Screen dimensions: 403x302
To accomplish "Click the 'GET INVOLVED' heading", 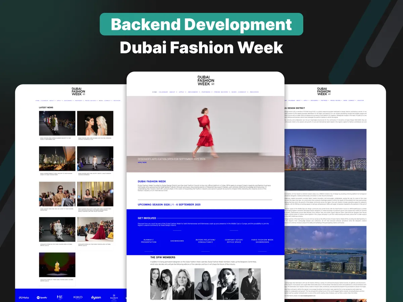I will pos(147,218).
